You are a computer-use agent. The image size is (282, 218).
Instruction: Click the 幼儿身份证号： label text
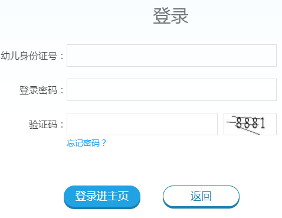tap(32, 56)
